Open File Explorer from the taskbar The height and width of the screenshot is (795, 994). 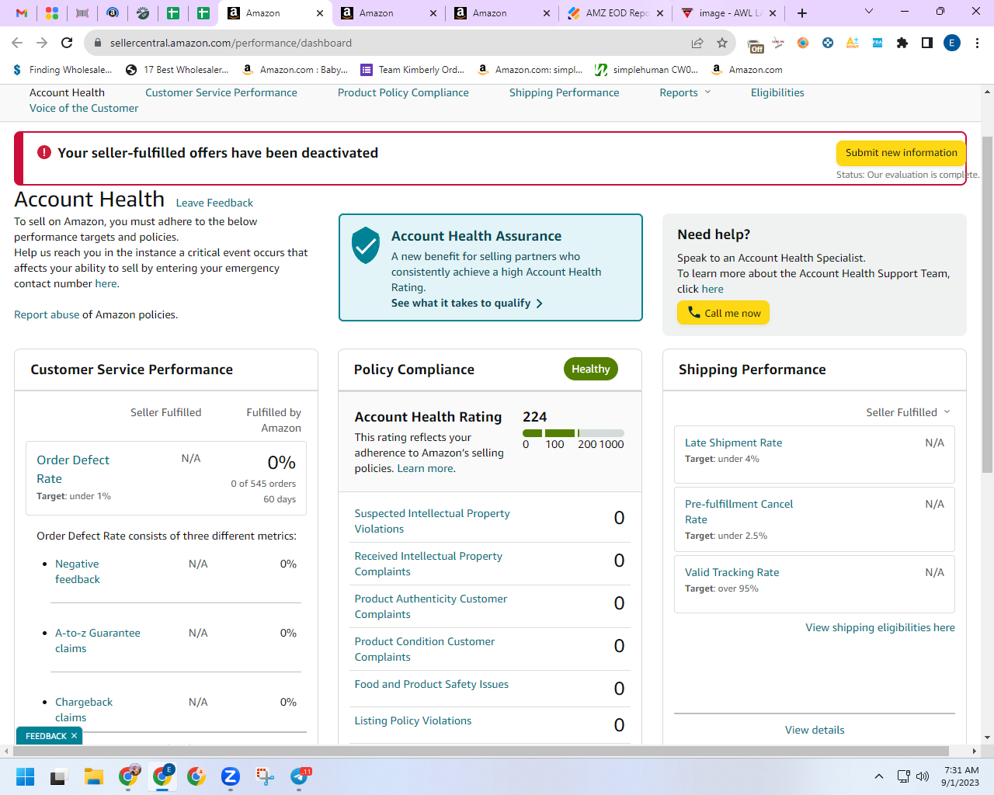[x=94, y=776]
